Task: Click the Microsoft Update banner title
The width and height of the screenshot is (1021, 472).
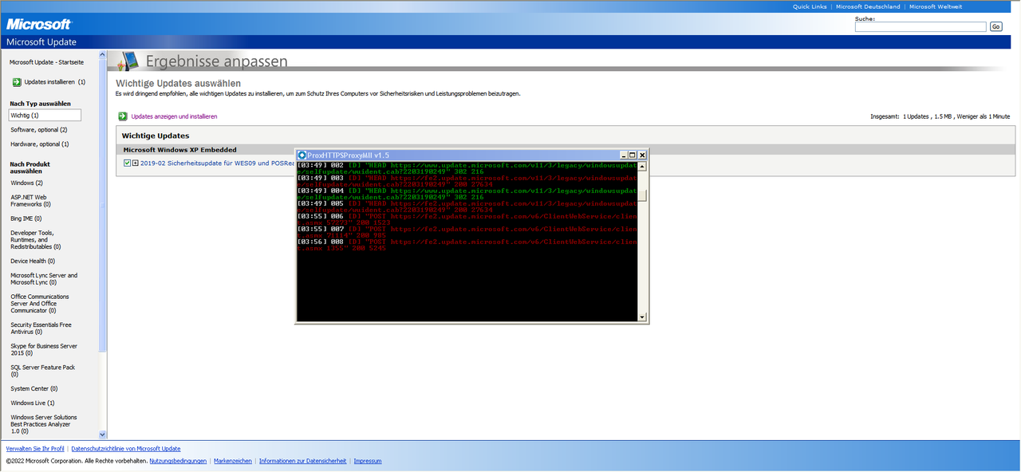Action: tap(41, 41)
